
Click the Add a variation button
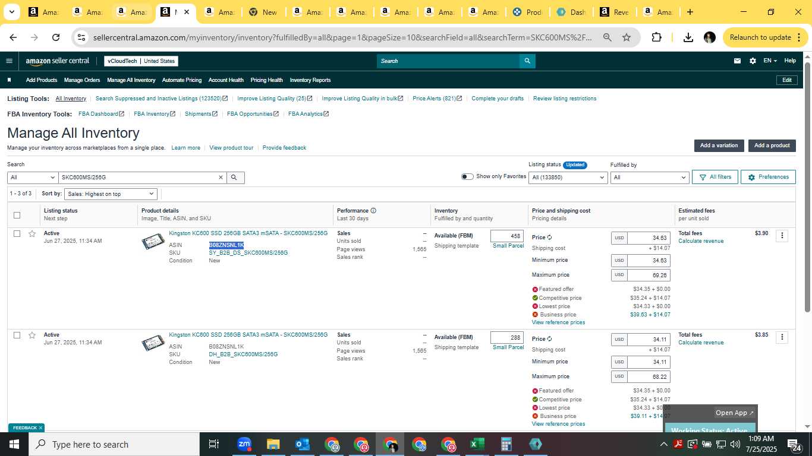[x=719, y=145]
